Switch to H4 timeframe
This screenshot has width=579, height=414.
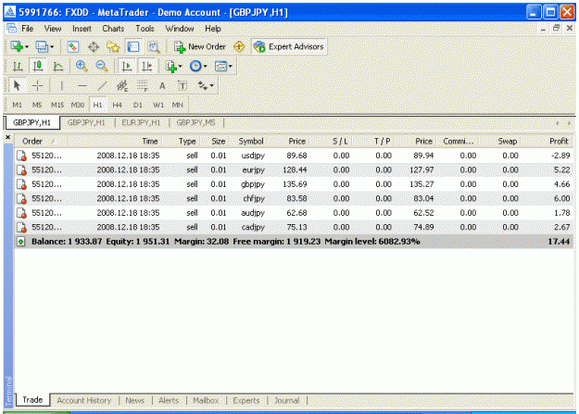[118, 106]
